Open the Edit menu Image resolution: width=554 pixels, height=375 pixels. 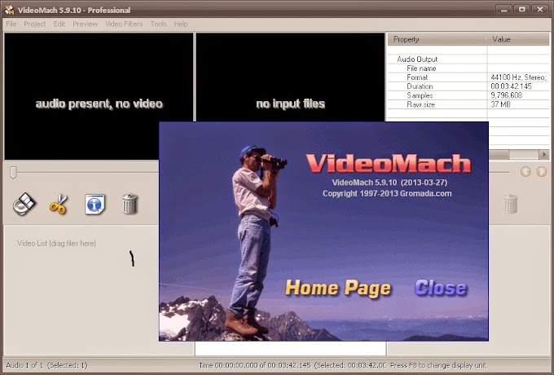pos(59,24)
